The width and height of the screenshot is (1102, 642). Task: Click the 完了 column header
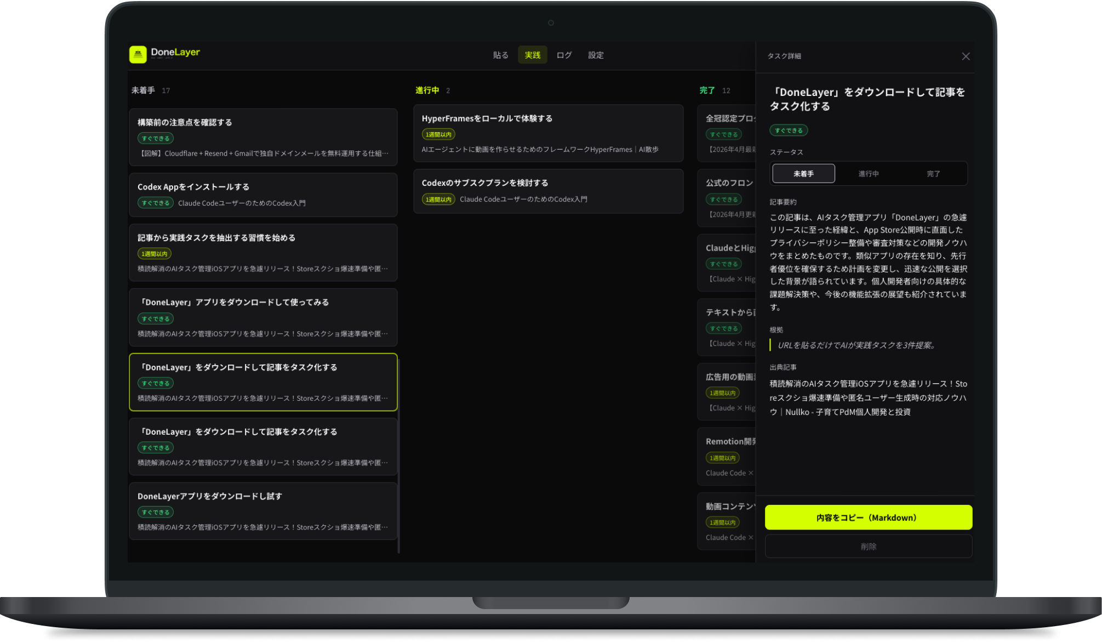(707, 90)
